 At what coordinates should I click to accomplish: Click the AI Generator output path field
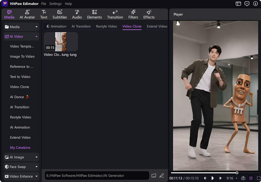pyautogui.click(x=97, y=175)
